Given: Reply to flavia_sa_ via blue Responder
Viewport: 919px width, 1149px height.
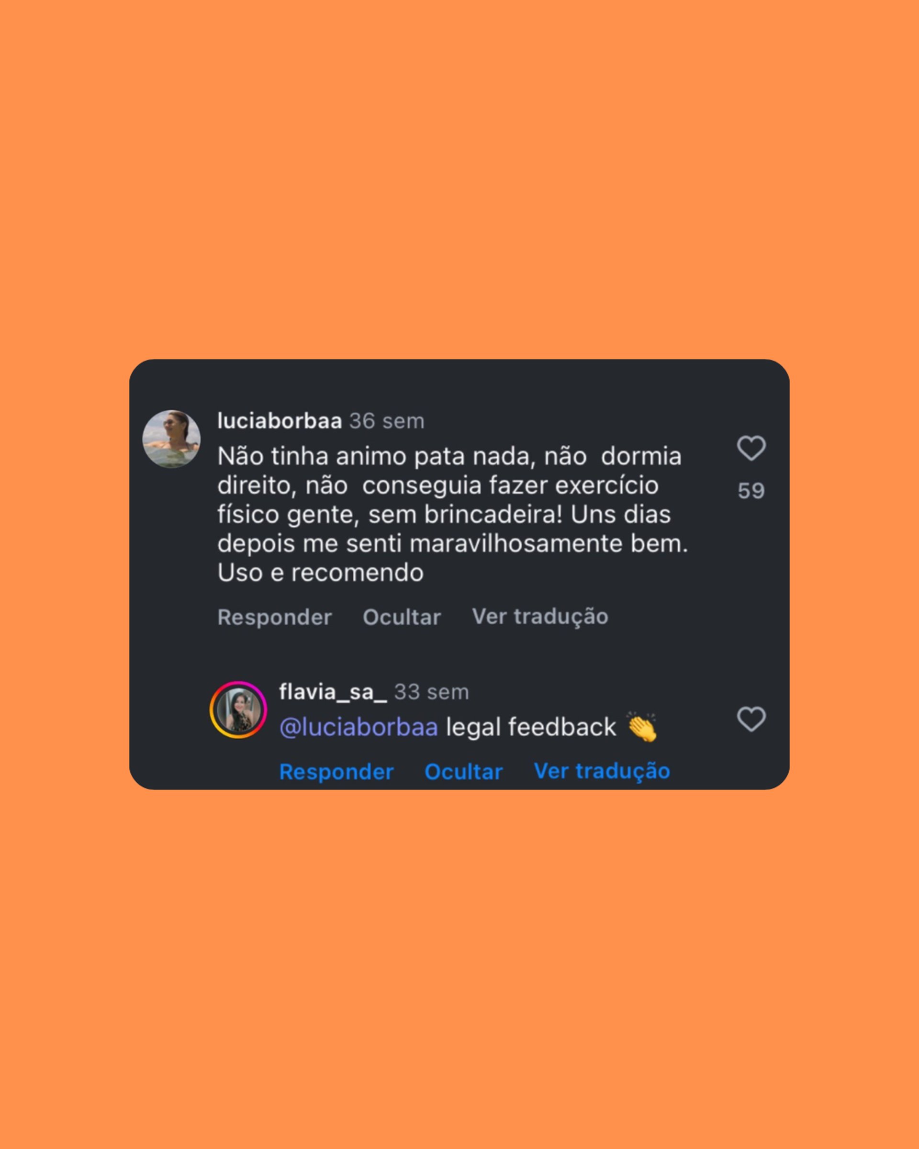Looking at the screenshot, I should coord(336,772).
